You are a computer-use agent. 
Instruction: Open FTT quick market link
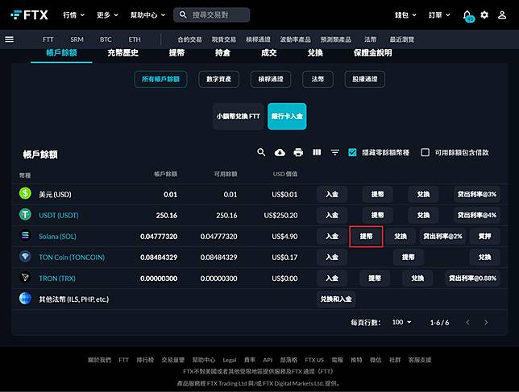click(x=48, y=39)
